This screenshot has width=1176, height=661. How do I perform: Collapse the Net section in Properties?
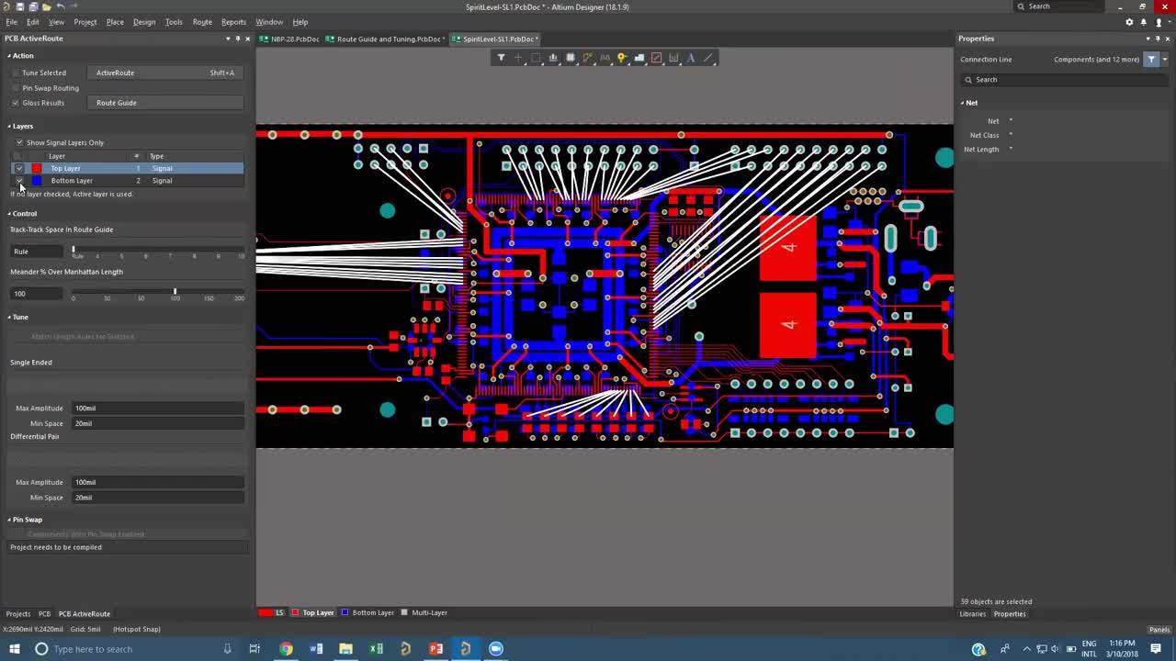[963, 103]
